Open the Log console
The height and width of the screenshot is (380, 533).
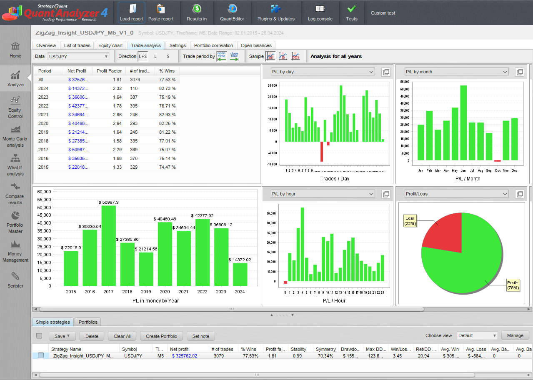click(320, 12)
